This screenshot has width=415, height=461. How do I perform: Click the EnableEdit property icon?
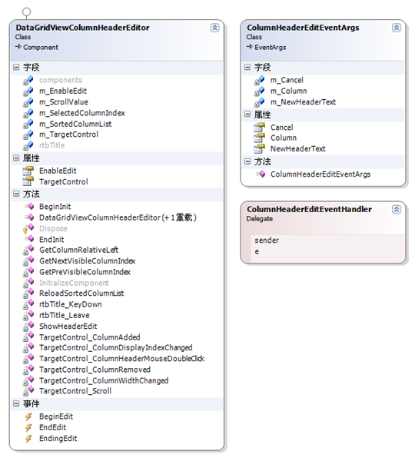point(28,171)
